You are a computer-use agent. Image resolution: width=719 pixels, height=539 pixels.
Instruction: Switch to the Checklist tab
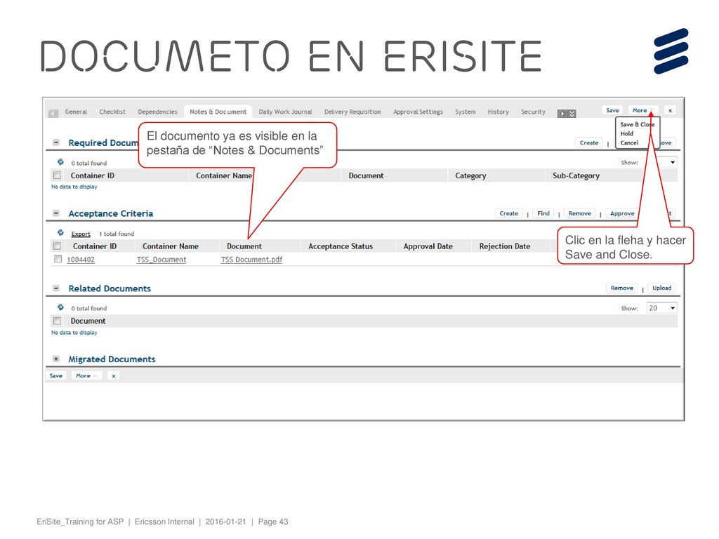coord(112,112)
